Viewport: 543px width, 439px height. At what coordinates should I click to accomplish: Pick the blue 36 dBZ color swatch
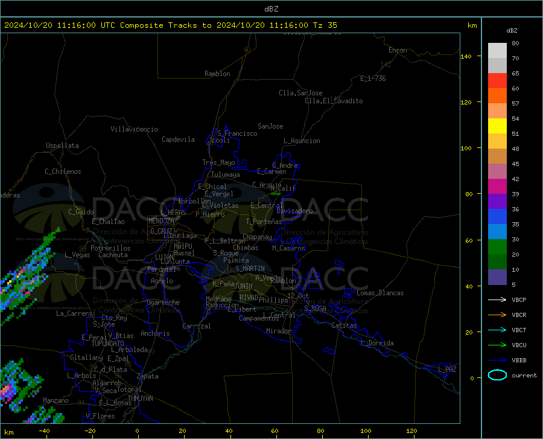[497, 216]
